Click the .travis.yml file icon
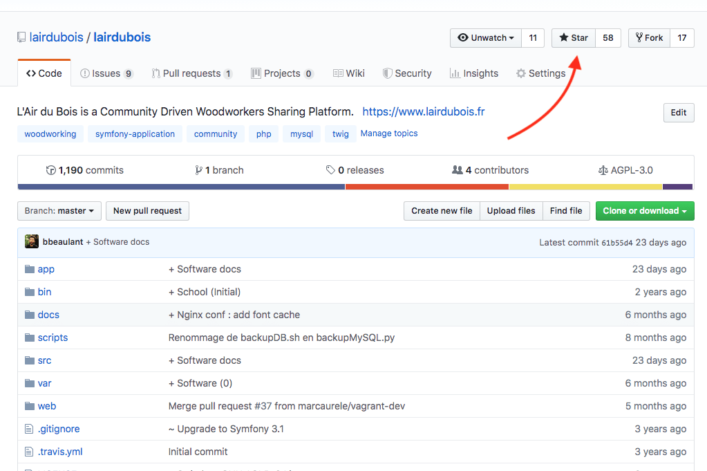This screenshot has width=707, height=471. click(x=29, y=452)
